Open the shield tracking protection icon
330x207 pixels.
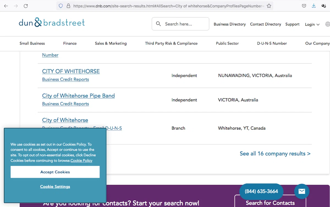tap(61, 6)
